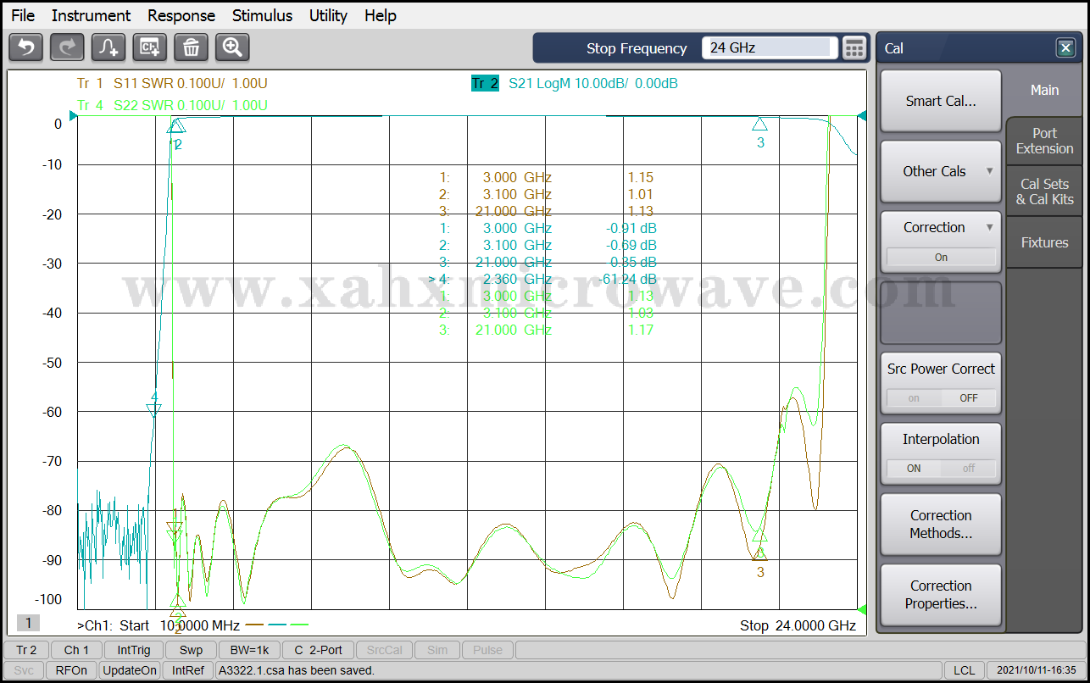The image size is (1090, 683).
Task: Click the Stop Frequency value field
Action: tap(770, 48)
